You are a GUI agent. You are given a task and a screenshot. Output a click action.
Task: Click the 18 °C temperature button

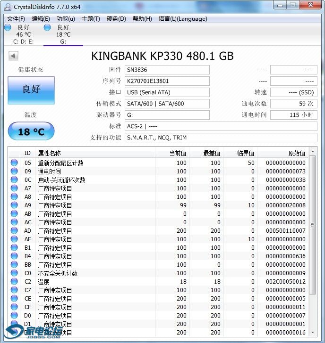click(x=31, y=131)
